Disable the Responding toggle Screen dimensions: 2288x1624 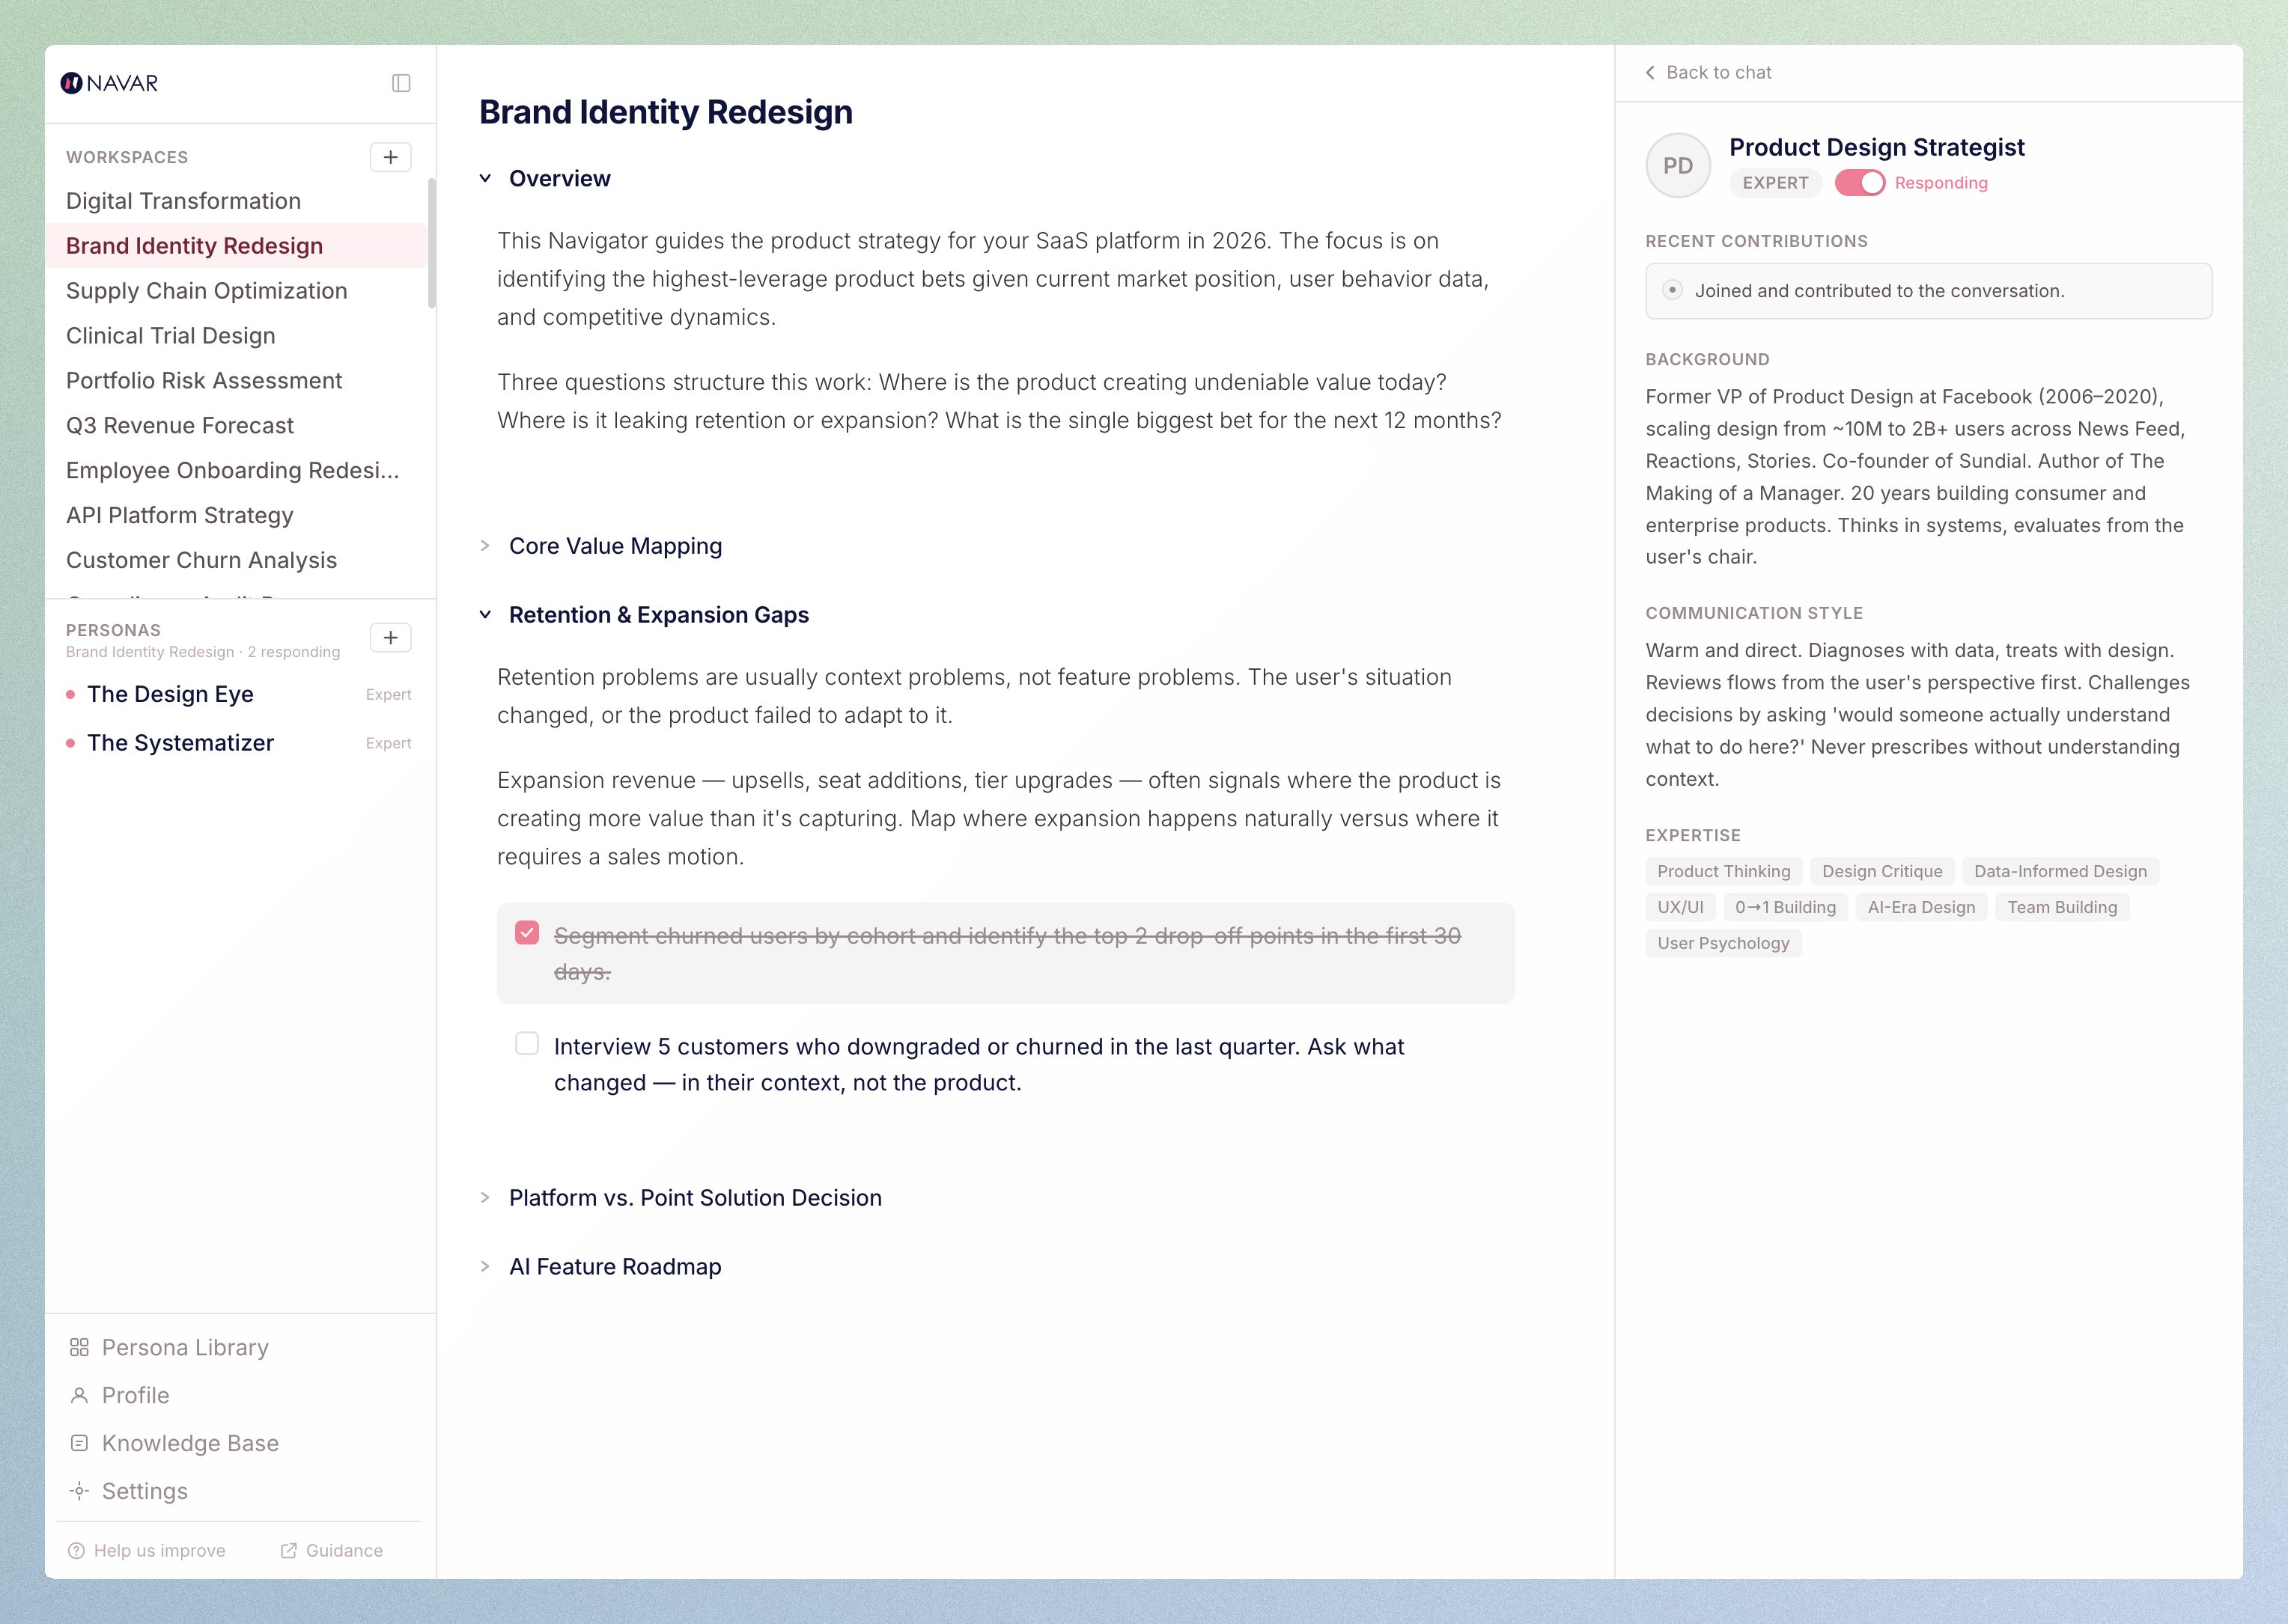[1859, 183]
